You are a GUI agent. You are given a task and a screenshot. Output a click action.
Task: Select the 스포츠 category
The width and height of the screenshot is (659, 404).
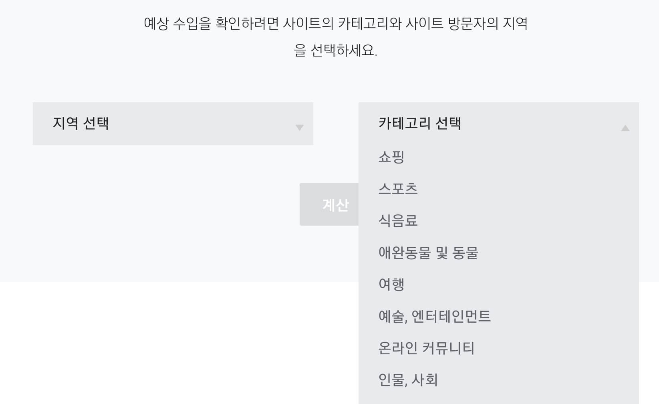(x=398, y=189)
